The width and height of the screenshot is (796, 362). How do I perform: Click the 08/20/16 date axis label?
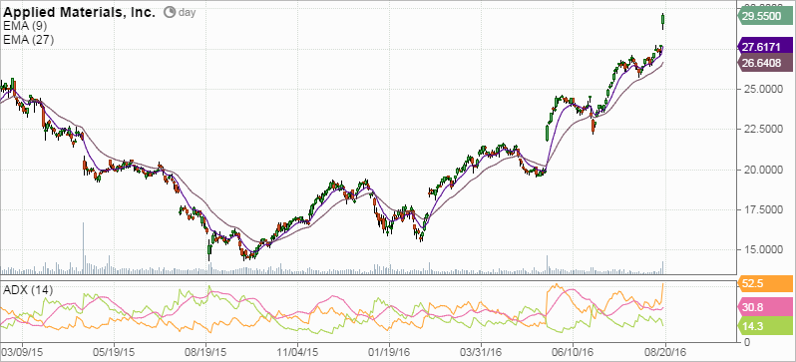[x=665, y=351]
